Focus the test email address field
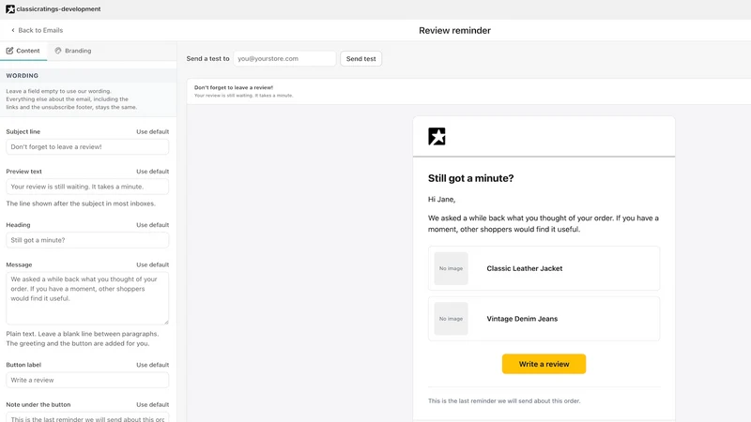 click(284, 58)
